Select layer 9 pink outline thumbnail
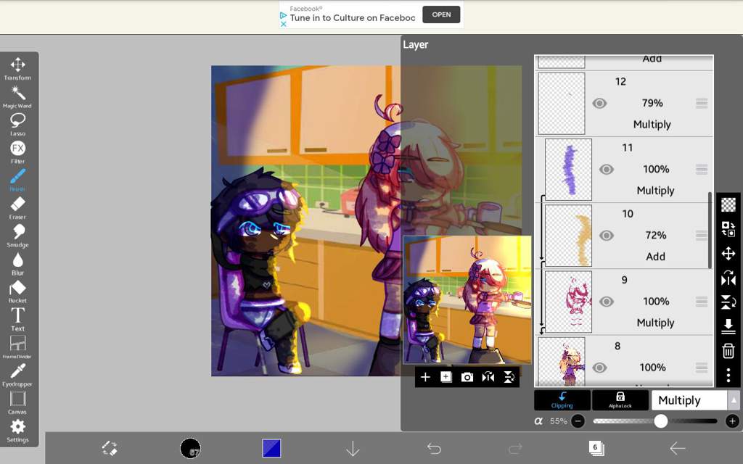The height and width of the screenshot is (464, 743). (x=568, y=302)
